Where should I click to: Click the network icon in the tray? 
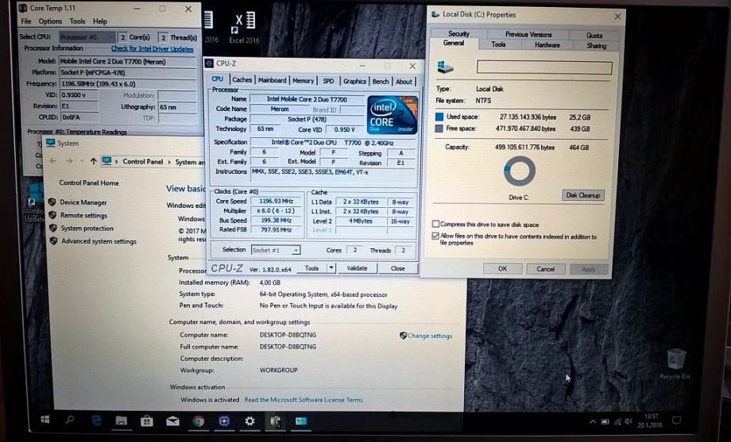[x=617, y=422]
